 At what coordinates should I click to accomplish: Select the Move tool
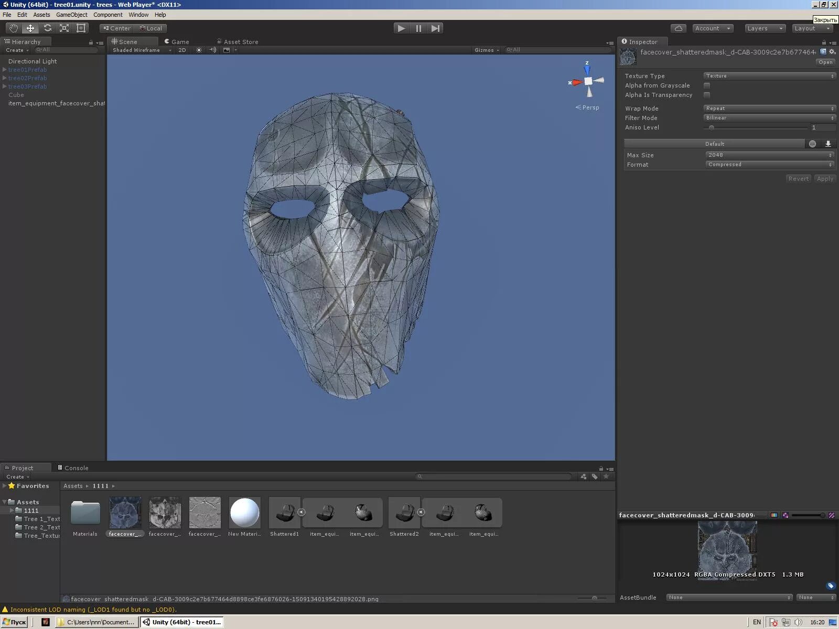coord(30,28)
